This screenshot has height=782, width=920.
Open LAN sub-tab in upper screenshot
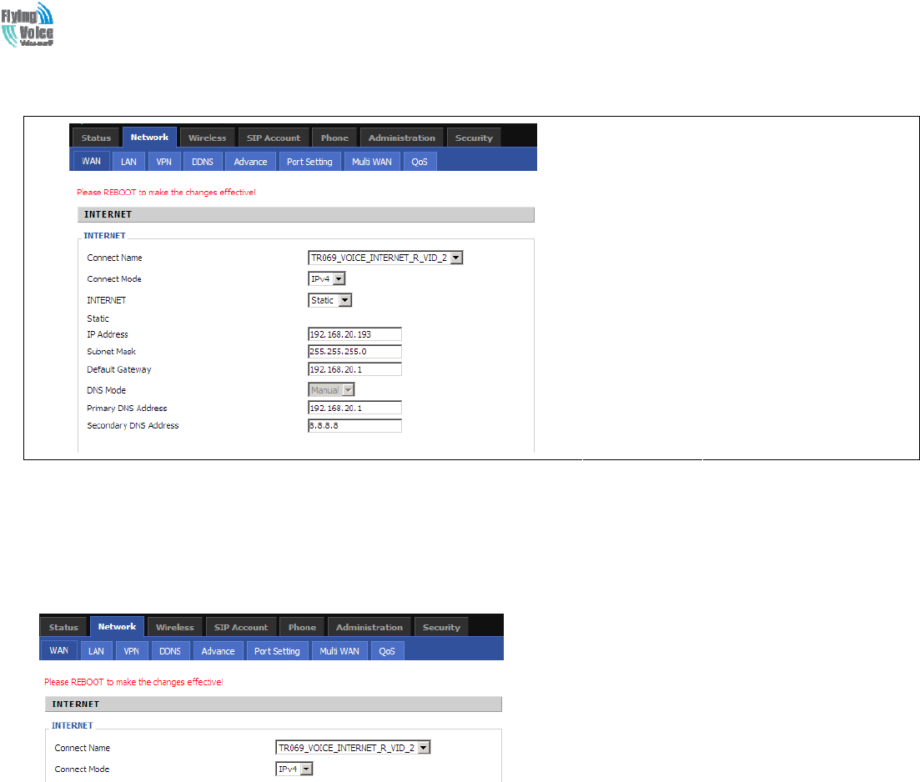[128, 162]
